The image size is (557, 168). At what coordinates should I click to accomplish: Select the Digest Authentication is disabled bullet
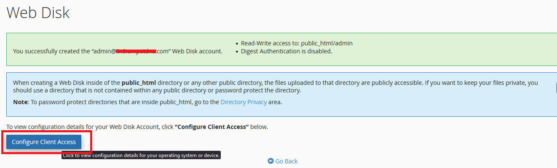(x=287, y=51)
